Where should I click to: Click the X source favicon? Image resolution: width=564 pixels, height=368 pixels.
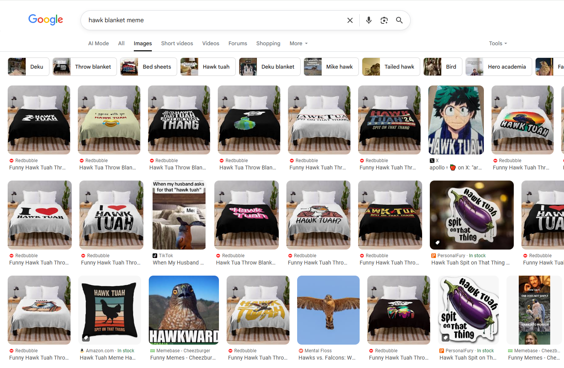[432, 161]
